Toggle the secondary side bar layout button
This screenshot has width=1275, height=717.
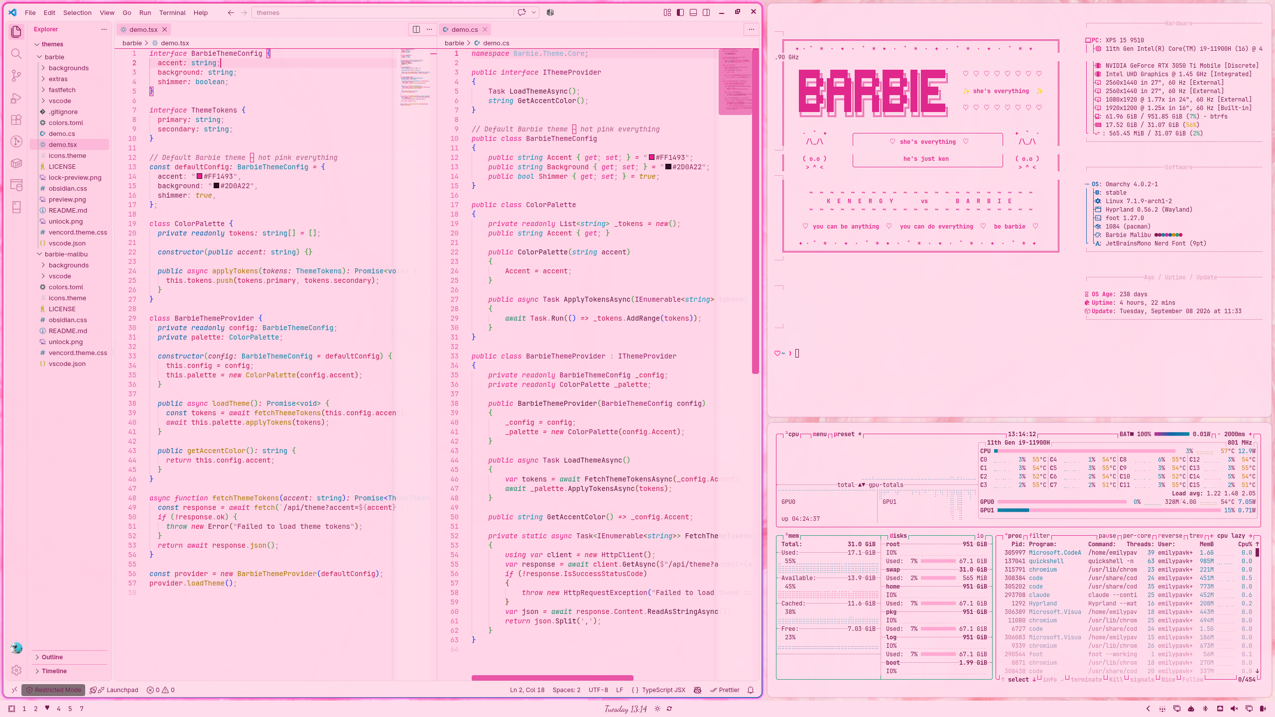pos(706,12)
